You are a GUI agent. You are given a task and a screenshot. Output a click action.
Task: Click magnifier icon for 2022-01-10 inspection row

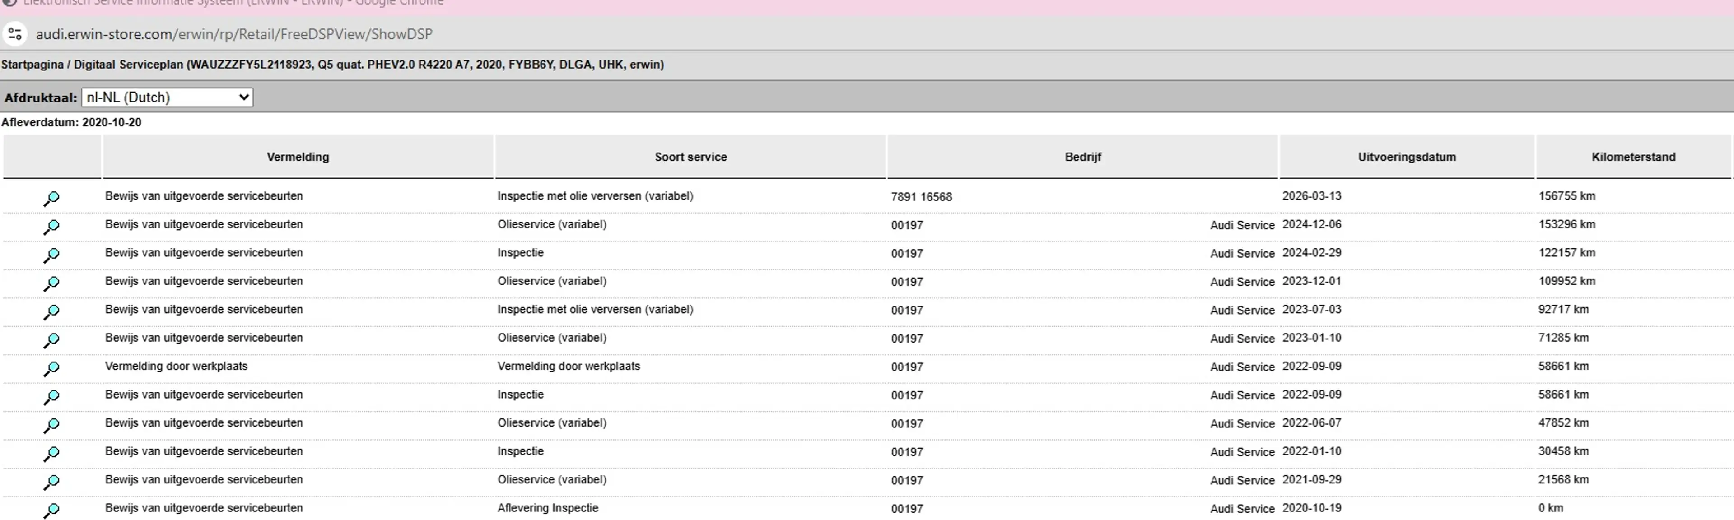tap(51, 453)
